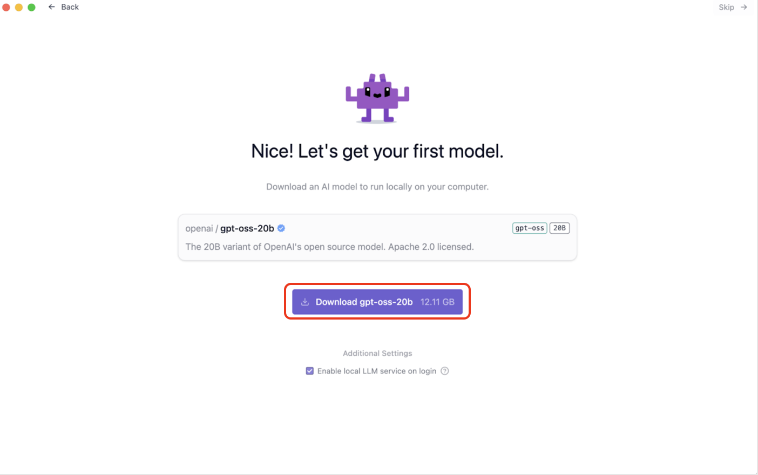The width and height of the screenshot is (758, 475).
Task: Click the right arrow icon next to Skip
Action: point(744,7)
